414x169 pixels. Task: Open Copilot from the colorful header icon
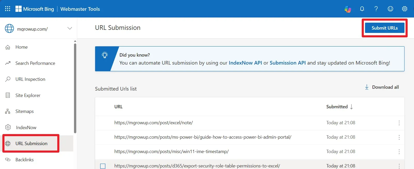348,9
